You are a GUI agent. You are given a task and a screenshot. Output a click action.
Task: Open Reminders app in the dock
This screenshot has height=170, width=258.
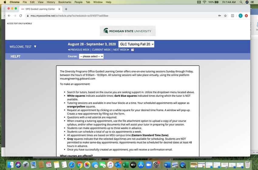[64, 165]
